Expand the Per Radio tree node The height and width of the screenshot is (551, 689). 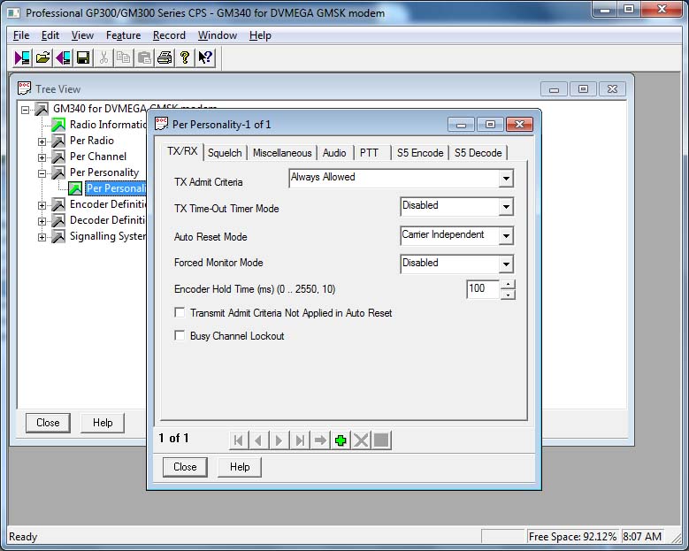point(42,142)
